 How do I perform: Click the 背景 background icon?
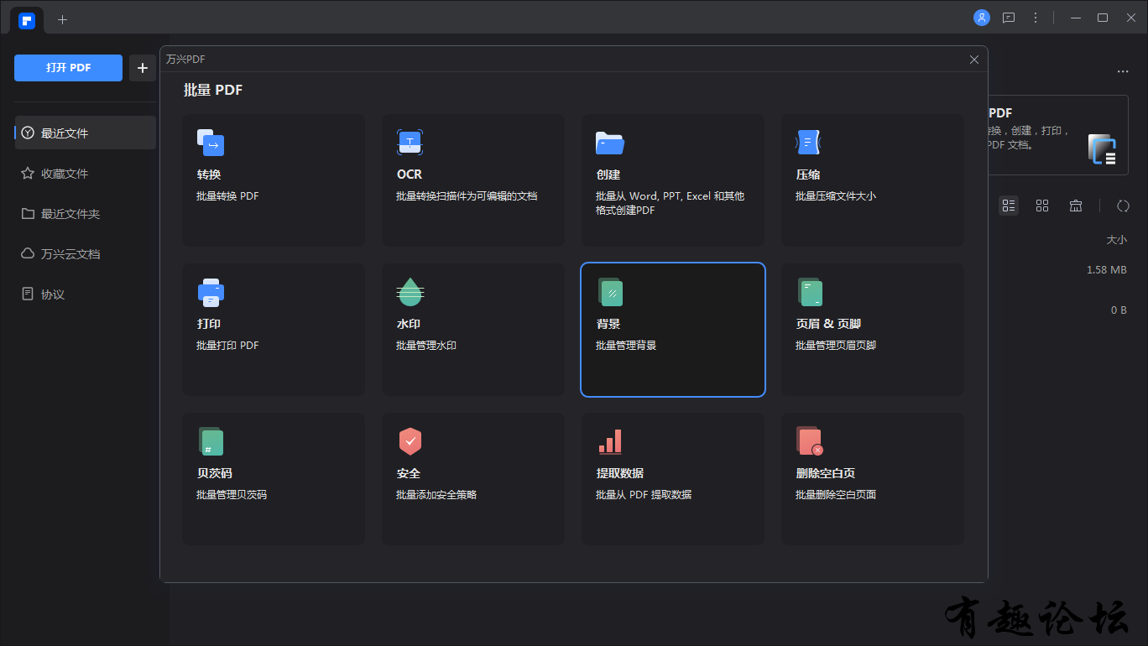[x=610, y=292]
